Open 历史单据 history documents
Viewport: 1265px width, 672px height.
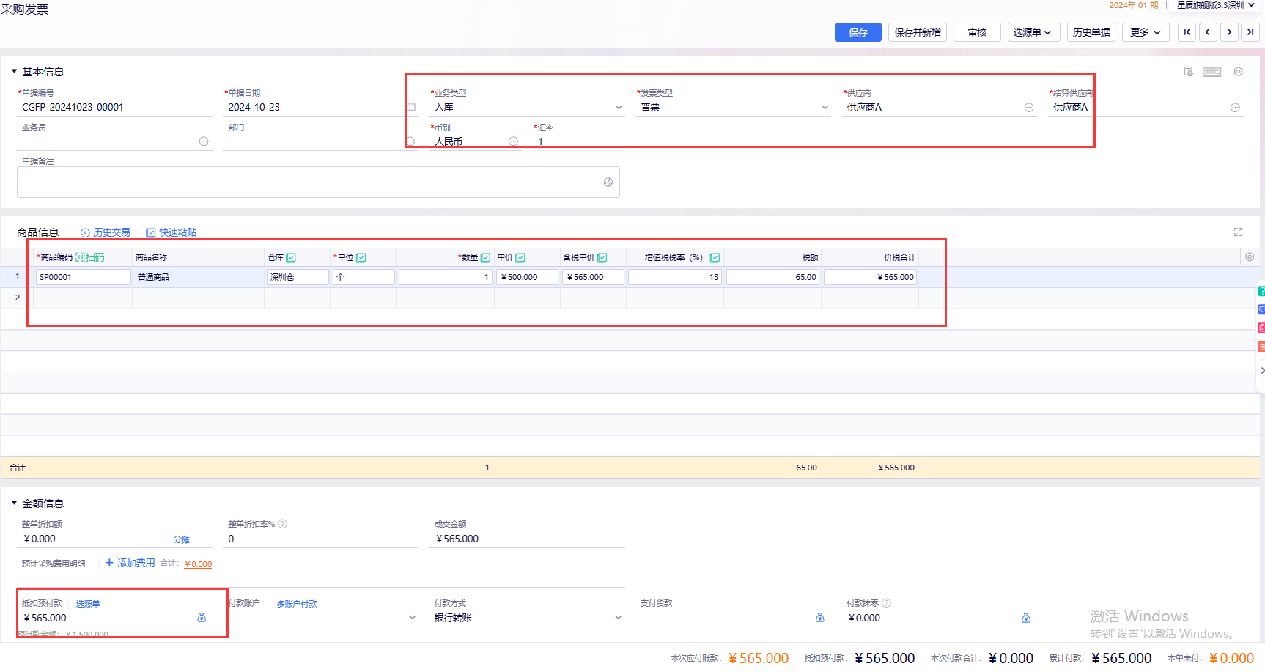[1091, 32]
